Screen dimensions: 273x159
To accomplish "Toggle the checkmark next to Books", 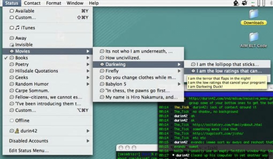I will pos(6,58).
